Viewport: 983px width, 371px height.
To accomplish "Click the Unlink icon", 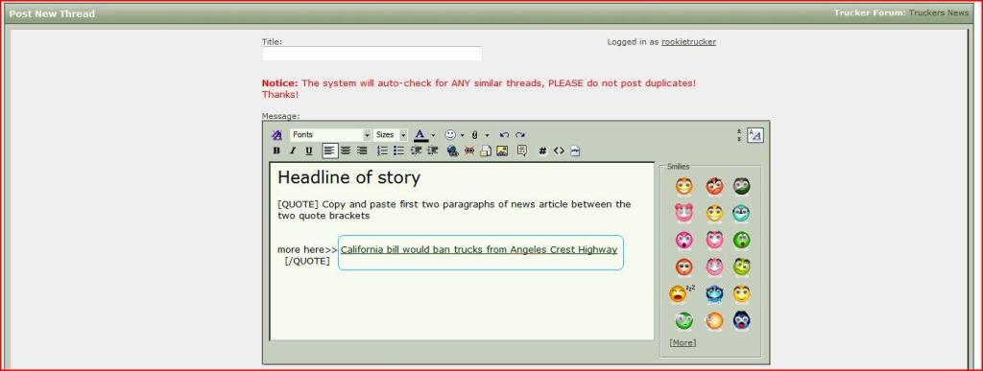I will pos(468,151).
